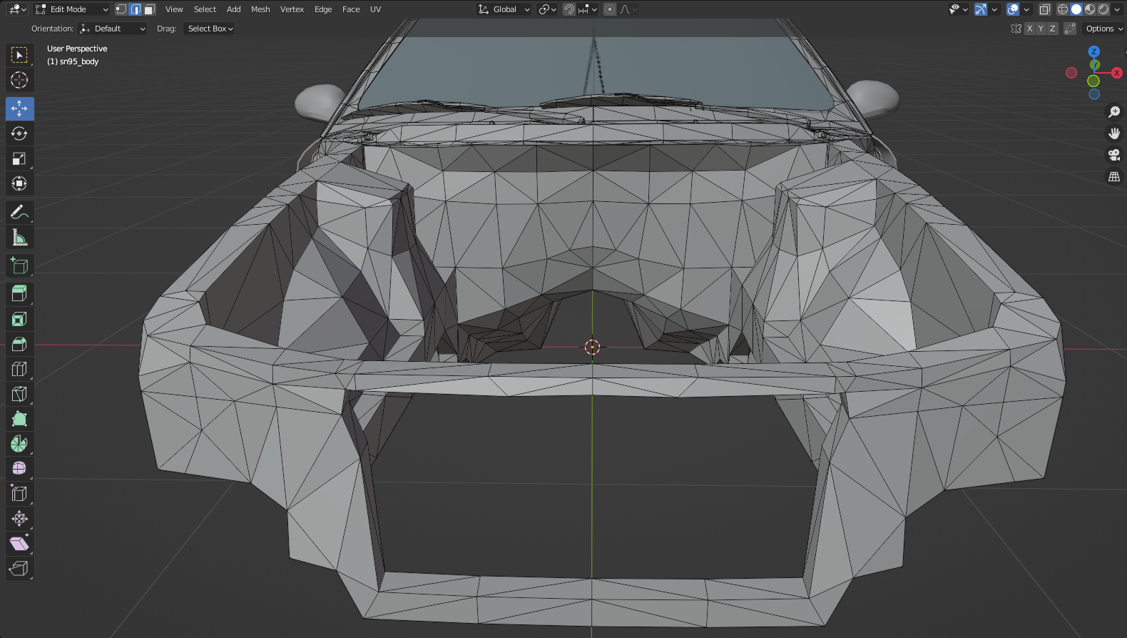
Task: Select the Rotate tool
Action: click(19, 133)
